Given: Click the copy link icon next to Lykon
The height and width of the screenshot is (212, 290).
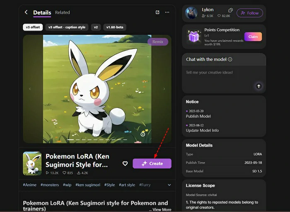Looking at the screenshot, I should (231, 10).
